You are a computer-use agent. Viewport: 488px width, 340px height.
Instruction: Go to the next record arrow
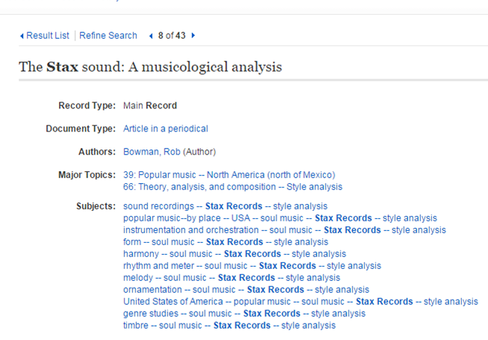click(x=194, y=35)
